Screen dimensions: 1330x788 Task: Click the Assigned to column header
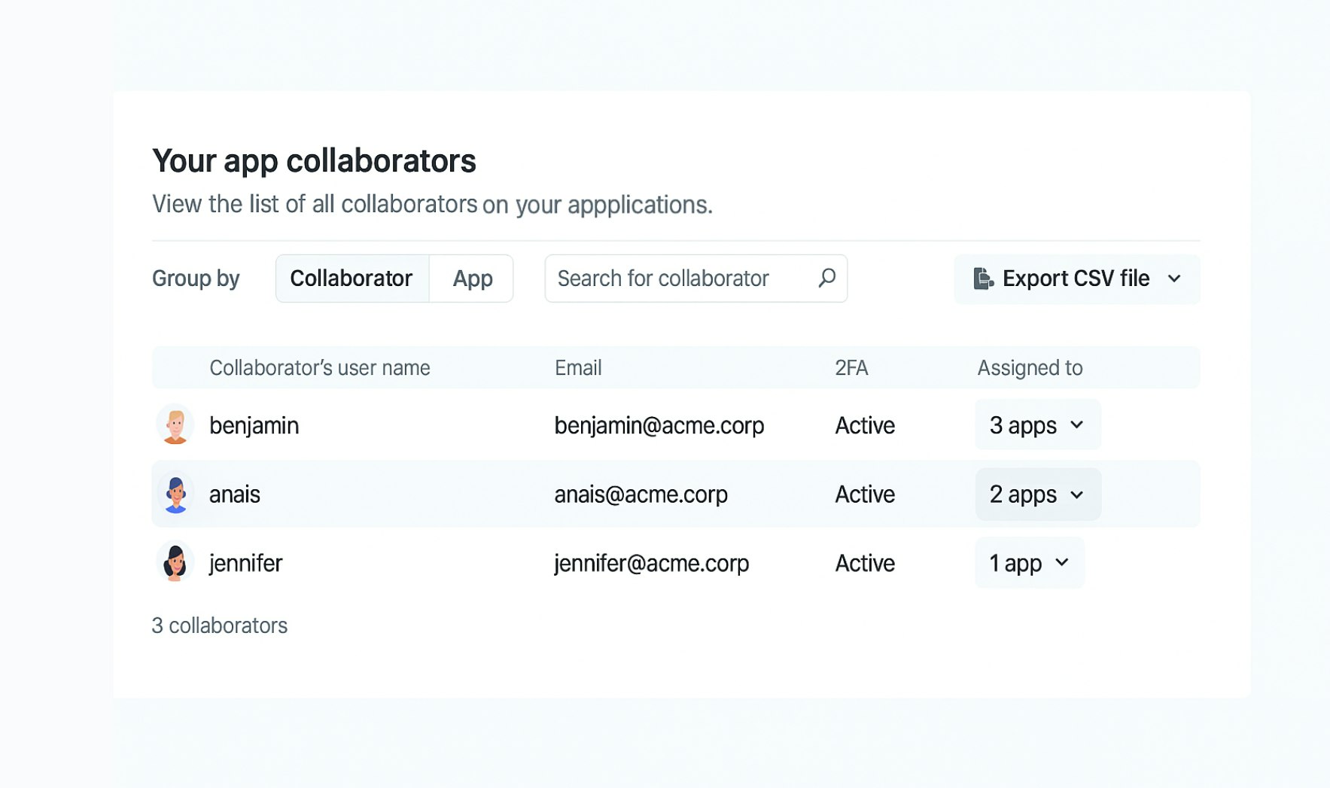(x=1029, y=368)
